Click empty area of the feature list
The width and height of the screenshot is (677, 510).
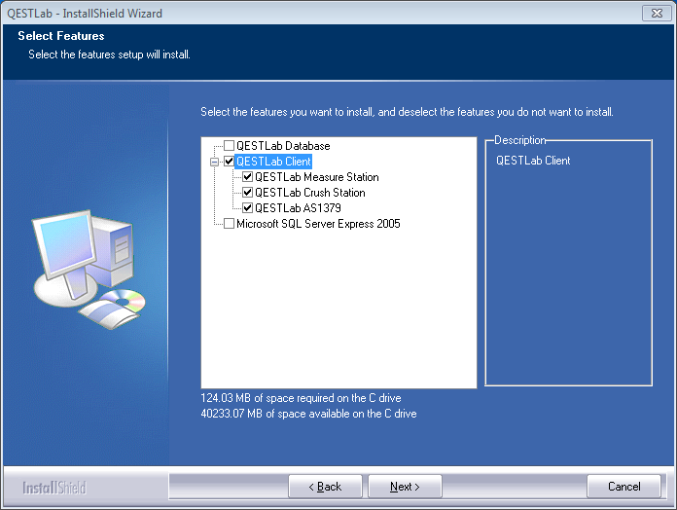tap(338, 311)
